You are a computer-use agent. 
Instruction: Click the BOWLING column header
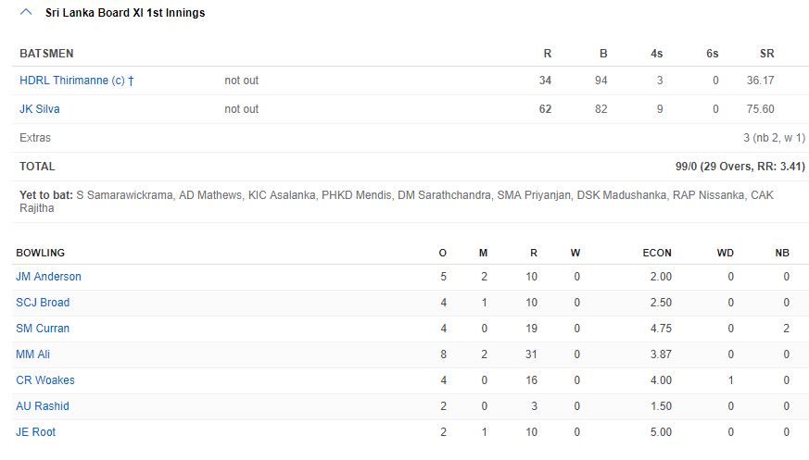pyautogui.click(x=40, y=253)
